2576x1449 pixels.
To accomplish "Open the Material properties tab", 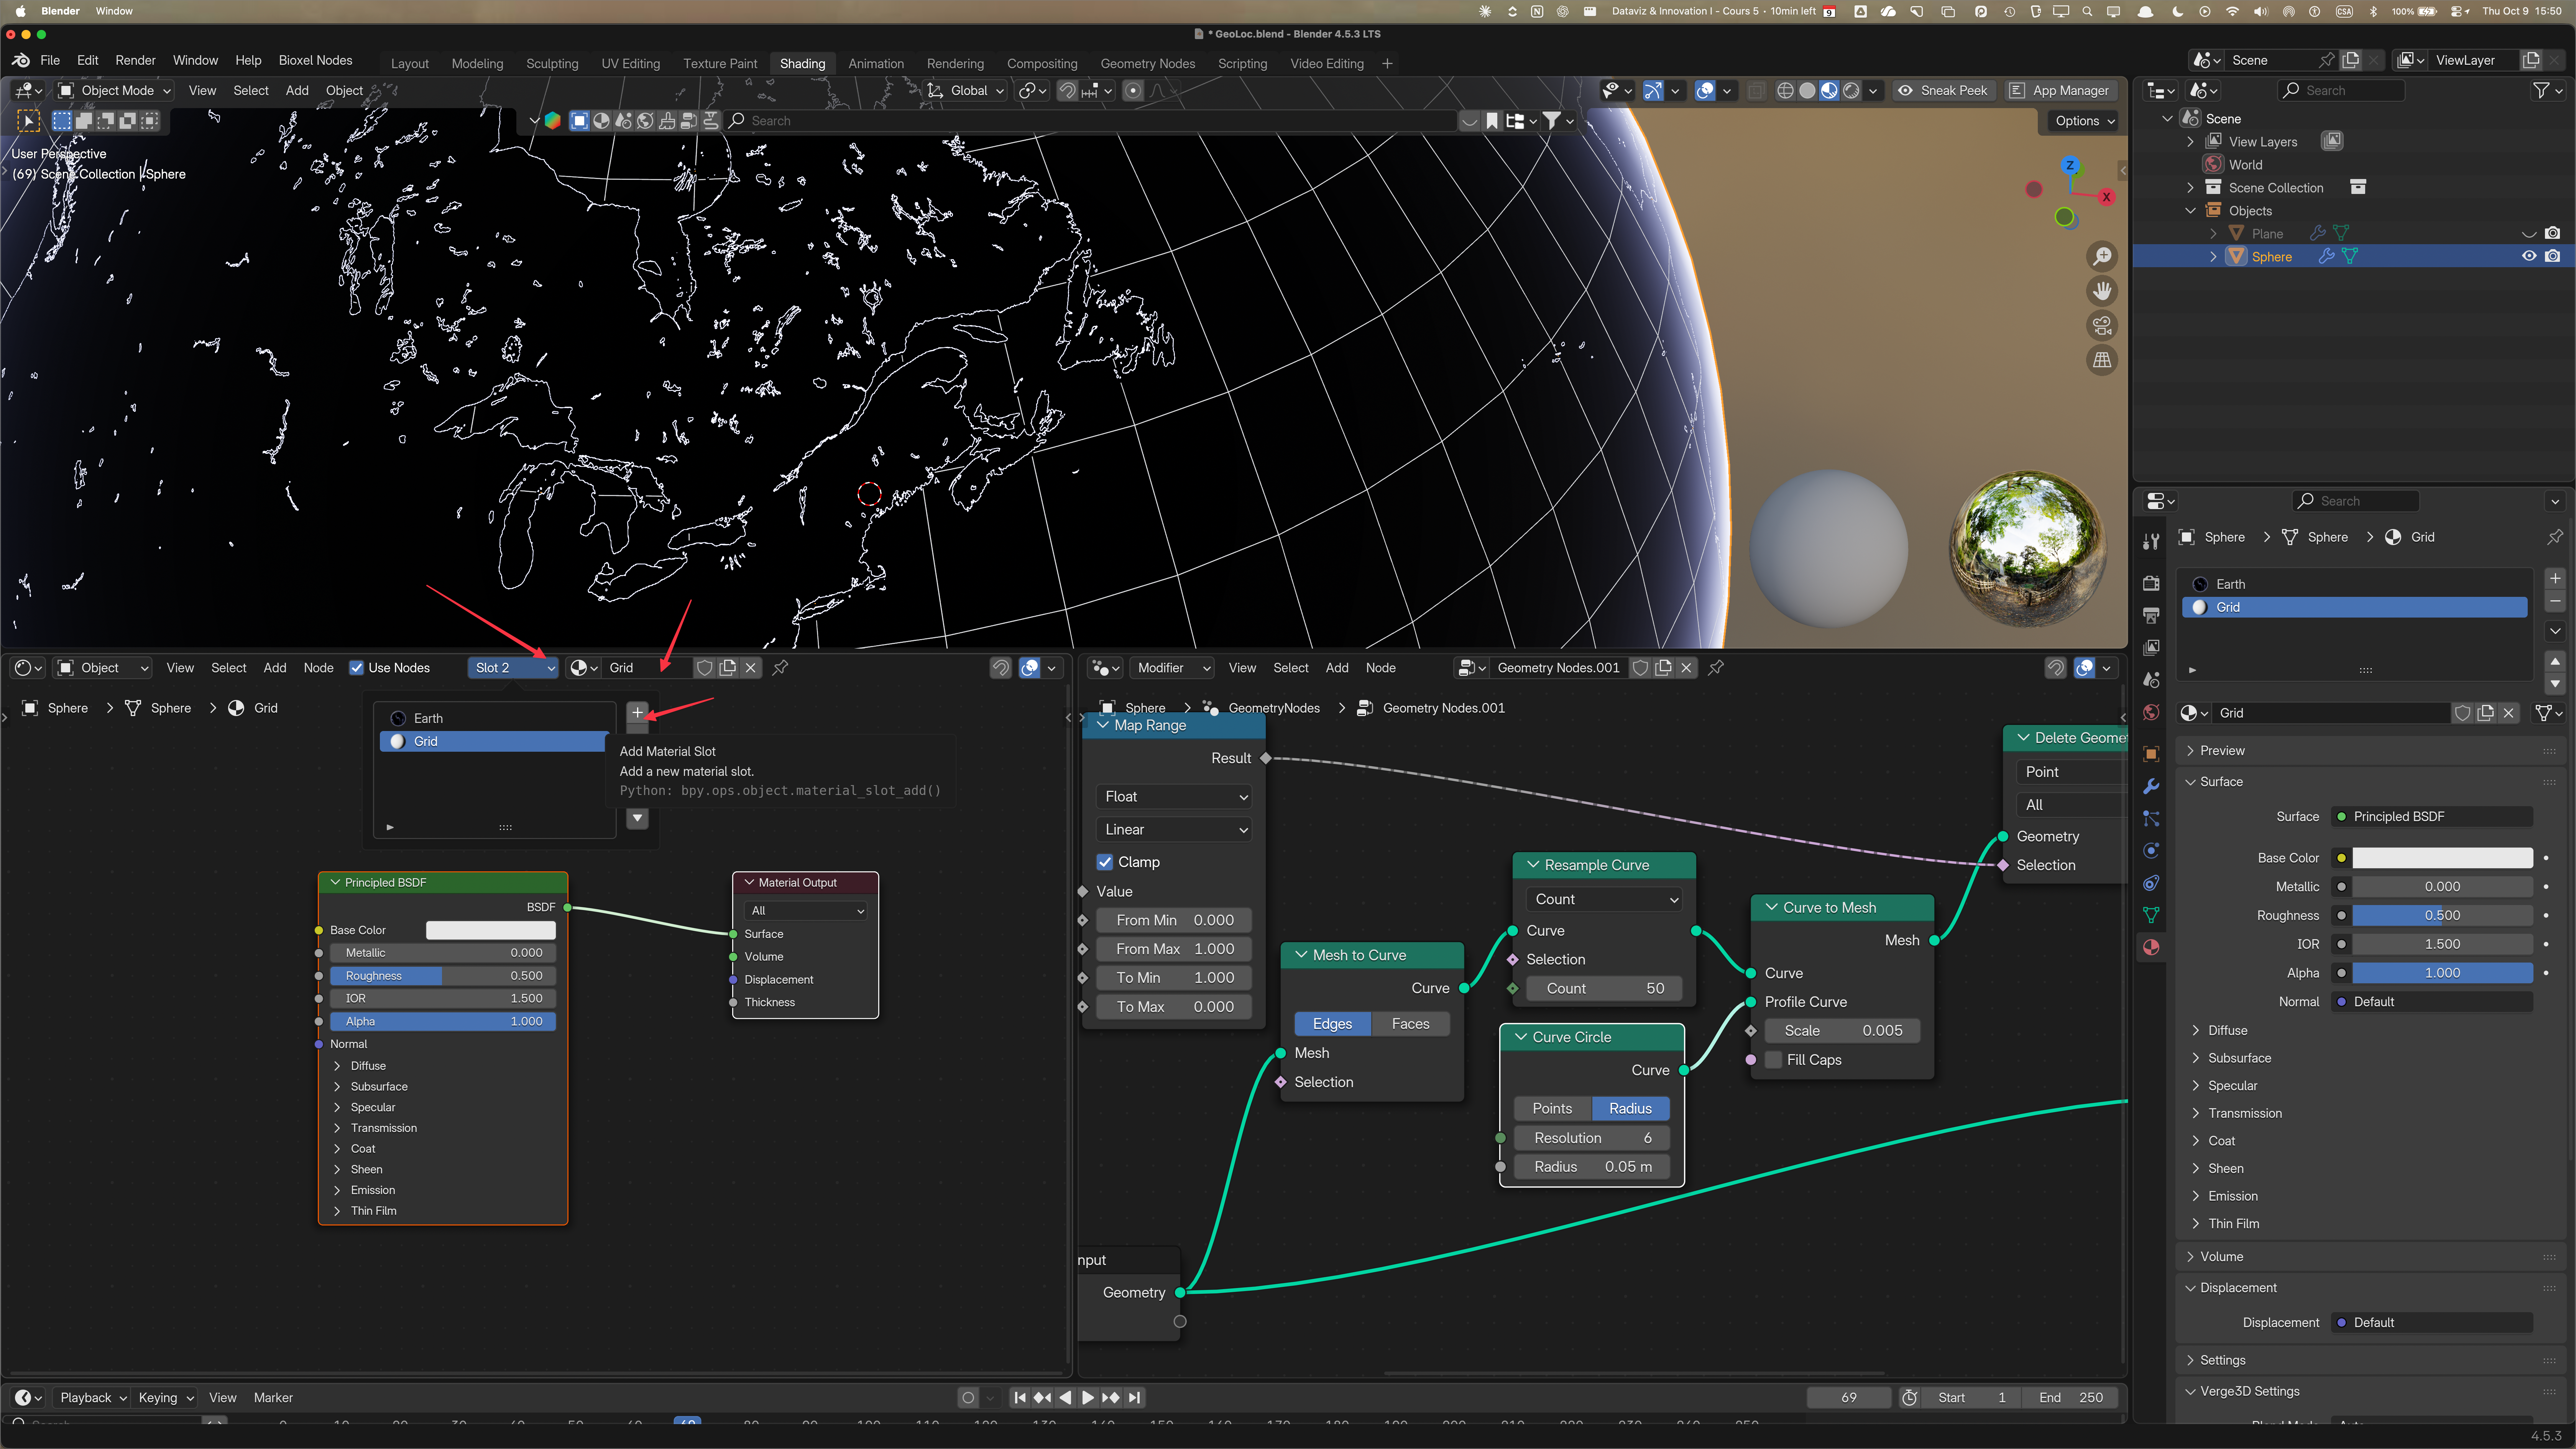I will click(x=2151, y=947).
